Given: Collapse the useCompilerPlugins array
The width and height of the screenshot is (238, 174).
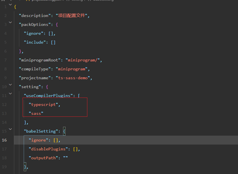Looking at the screenshot, I should pos(10,93).
